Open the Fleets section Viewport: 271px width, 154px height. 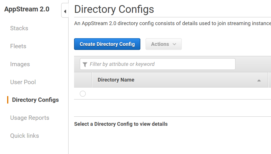point(18,46)
